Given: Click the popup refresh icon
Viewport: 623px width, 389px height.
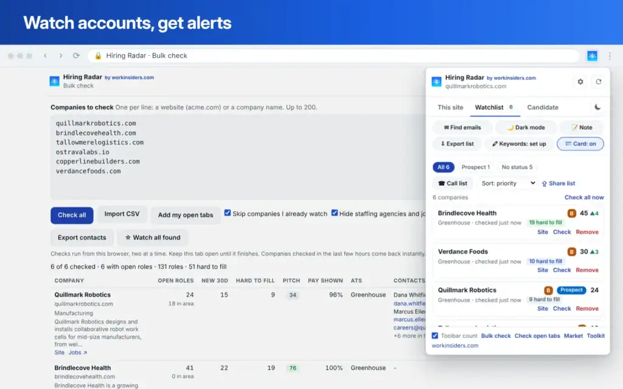Looking at the screenshot, I should (x=599, y=82).
